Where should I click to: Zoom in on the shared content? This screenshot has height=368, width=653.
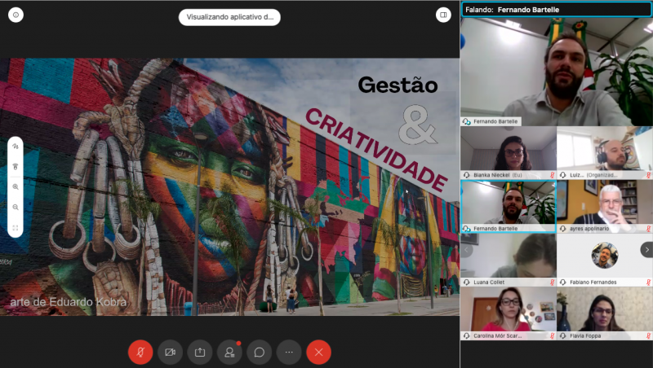(16, 187)
